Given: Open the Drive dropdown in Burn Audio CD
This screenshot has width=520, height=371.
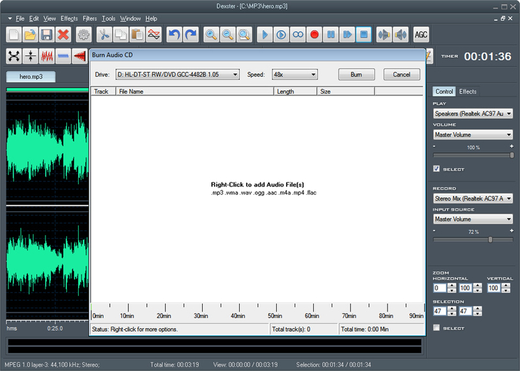Looking at the screenshot, I should coord(177,74).
